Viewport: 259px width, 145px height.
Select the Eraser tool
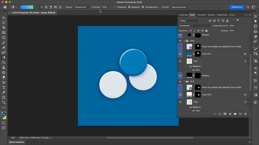[4, 48]
